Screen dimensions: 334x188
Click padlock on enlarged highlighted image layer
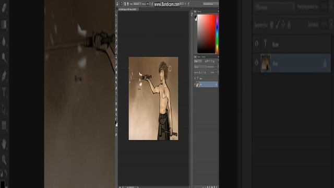[325, 63]
